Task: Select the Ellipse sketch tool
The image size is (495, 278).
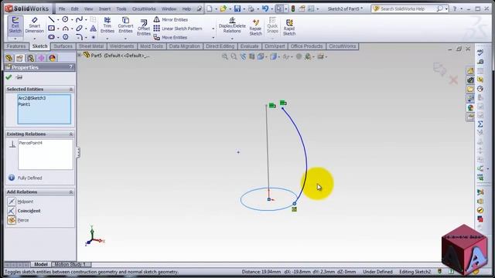Action: click(x=79, y=29)
